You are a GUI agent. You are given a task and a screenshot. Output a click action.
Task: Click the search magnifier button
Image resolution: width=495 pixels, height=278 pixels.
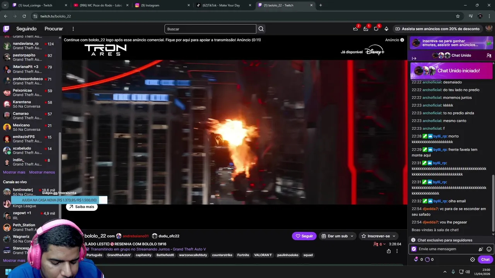point(261,29)
